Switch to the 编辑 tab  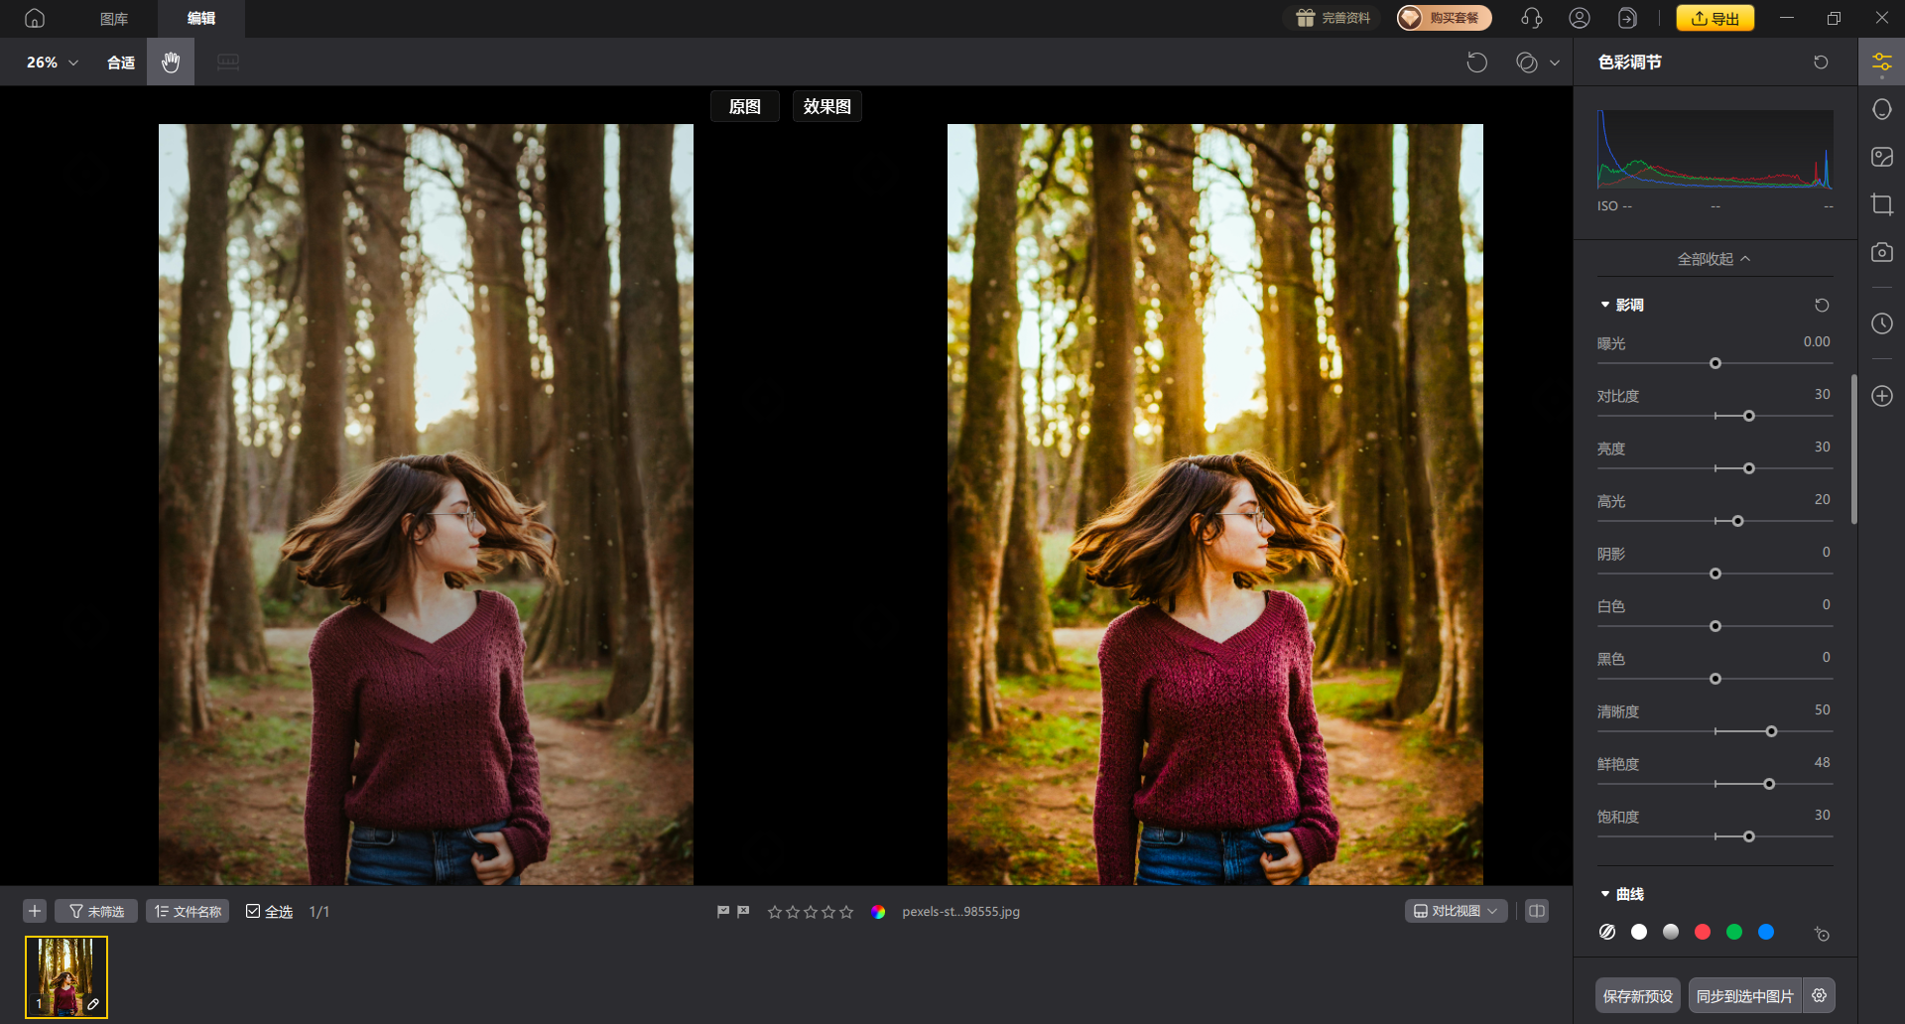click(x=201, y=18)
